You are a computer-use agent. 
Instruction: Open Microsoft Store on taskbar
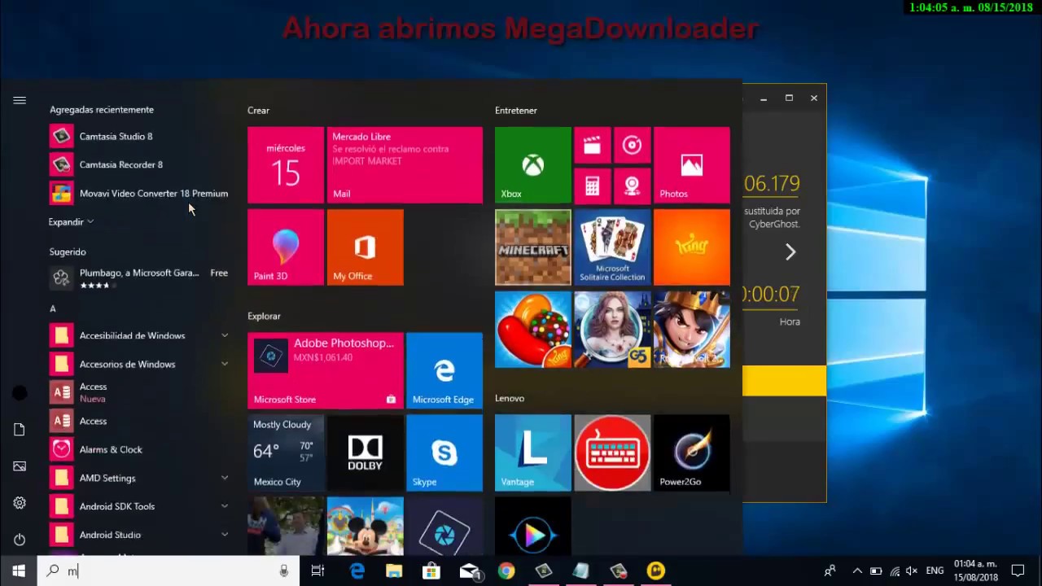pyautogui.click(x=431, y=571)
